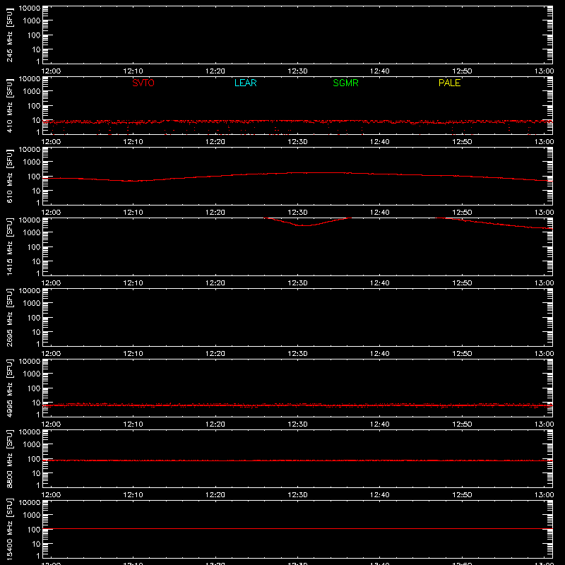Select the 245 MHz [SFU] axis title
This screenshot has width=565, height=565.
[9, 35]
